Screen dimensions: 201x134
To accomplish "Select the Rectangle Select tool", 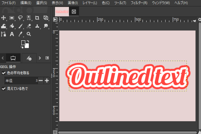I will [x=12, y=18].
